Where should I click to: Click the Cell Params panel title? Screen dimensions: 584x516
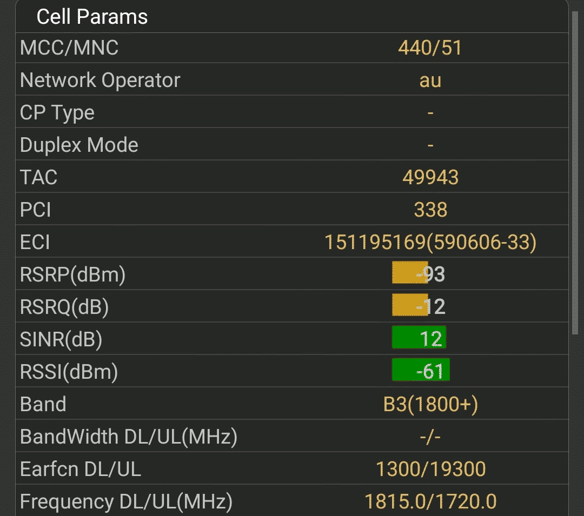92,17
